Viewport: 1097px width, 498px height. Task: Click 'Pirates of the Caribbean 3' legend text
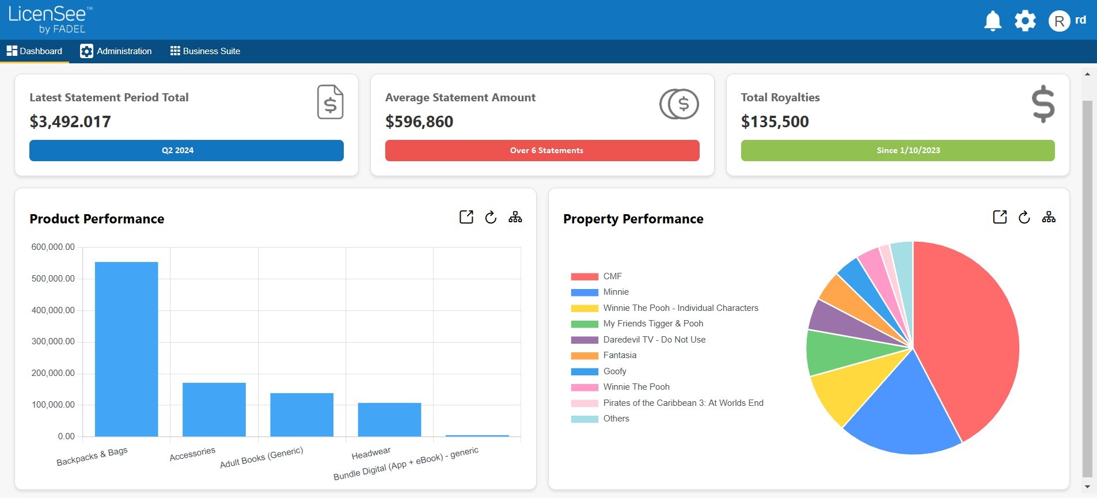tap(684, 403)
